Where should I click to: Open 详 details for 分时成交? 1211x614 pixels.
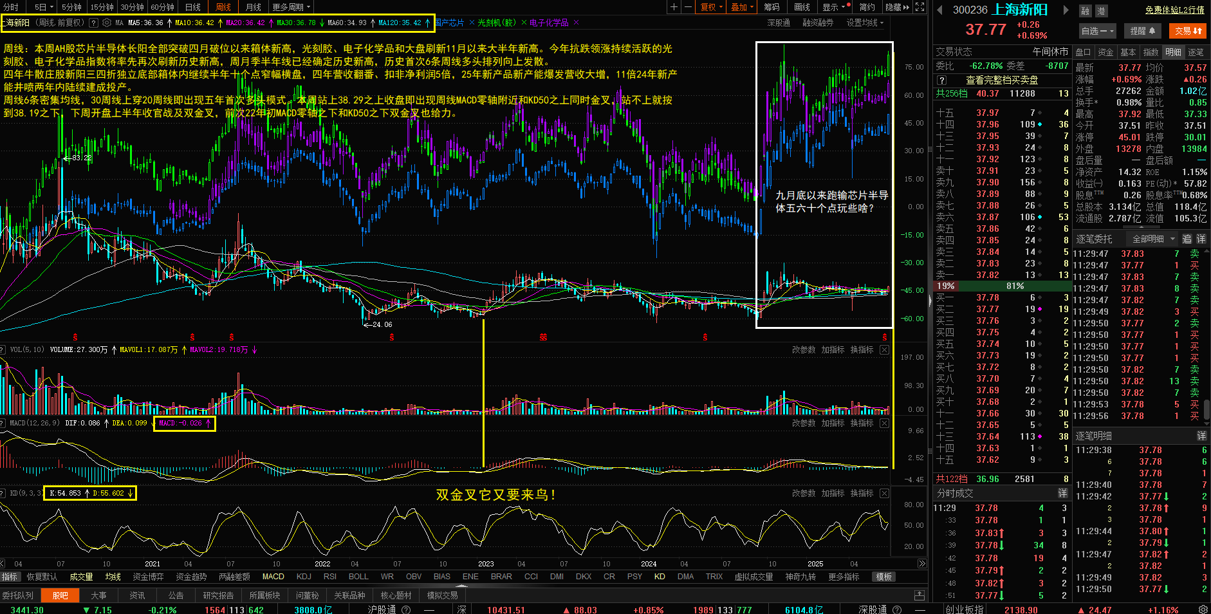pos(1062,493)
